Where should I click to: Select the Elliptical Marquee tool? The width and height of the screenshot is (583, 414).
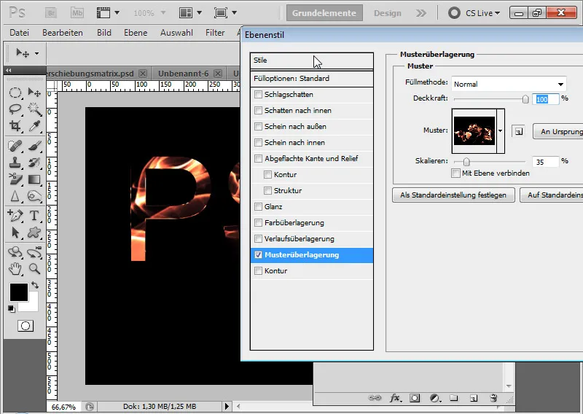[15, 93]
